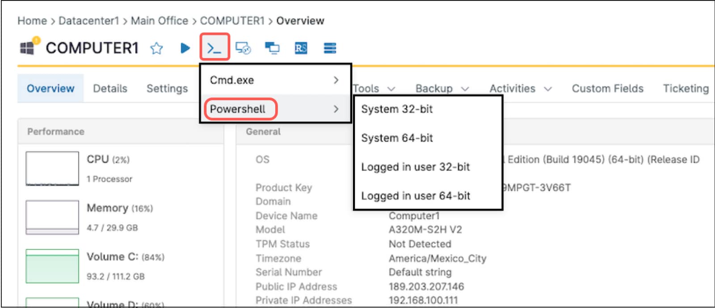Click the General panel header
Viewport: 715px width, 308px height.
point(263,131)
